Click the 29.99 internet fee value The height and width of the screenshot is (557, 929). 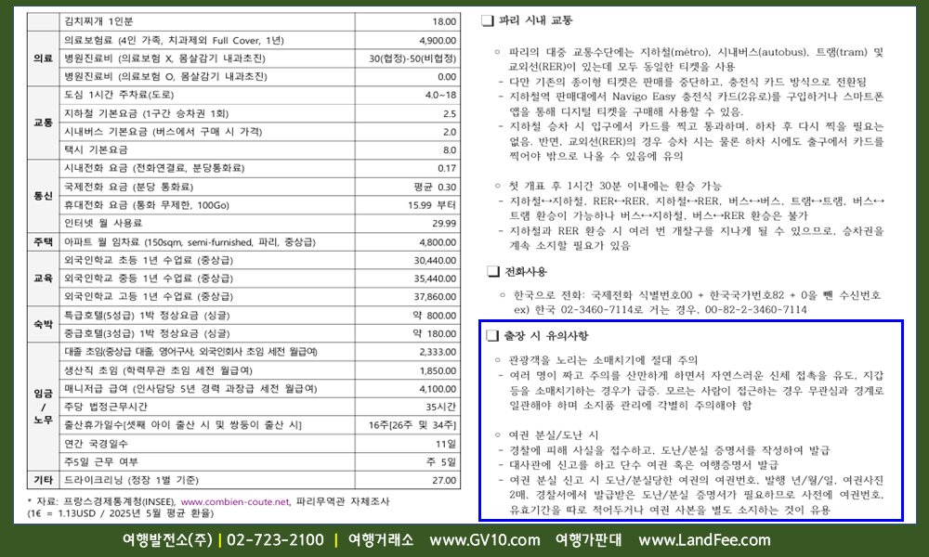pyautogui.click(x=438, y=223)
